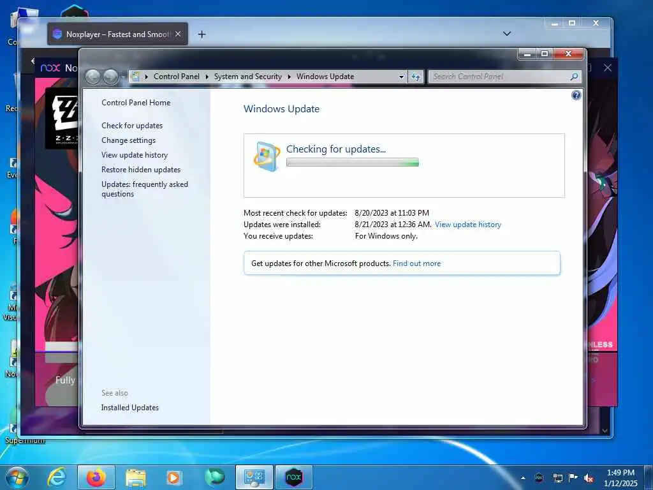Image resolution: width=653 pixels, height=490 pixels.
Task: Open Check for updates in sidebar
Action: coord(132,126)
